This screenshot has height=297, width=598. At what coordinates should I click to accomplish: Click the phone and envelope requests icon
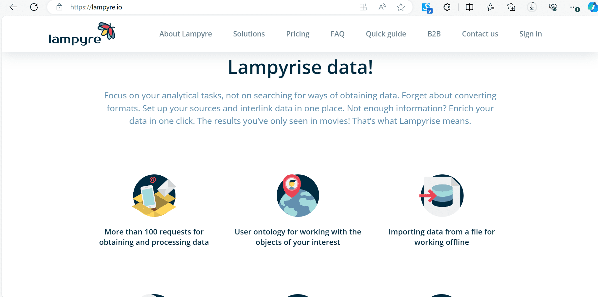point(154,195)
